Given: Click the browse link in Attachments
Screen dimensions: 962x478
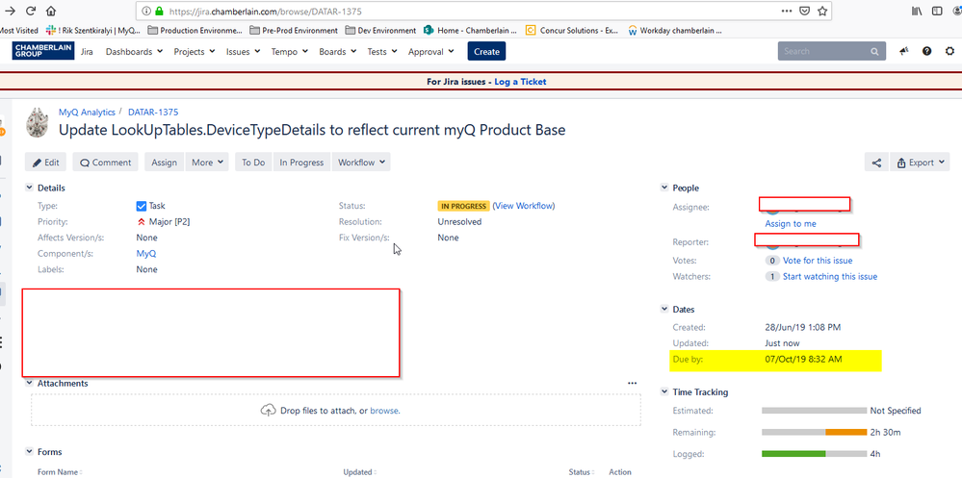Looking at the screenshot, I should coord(384,411).
